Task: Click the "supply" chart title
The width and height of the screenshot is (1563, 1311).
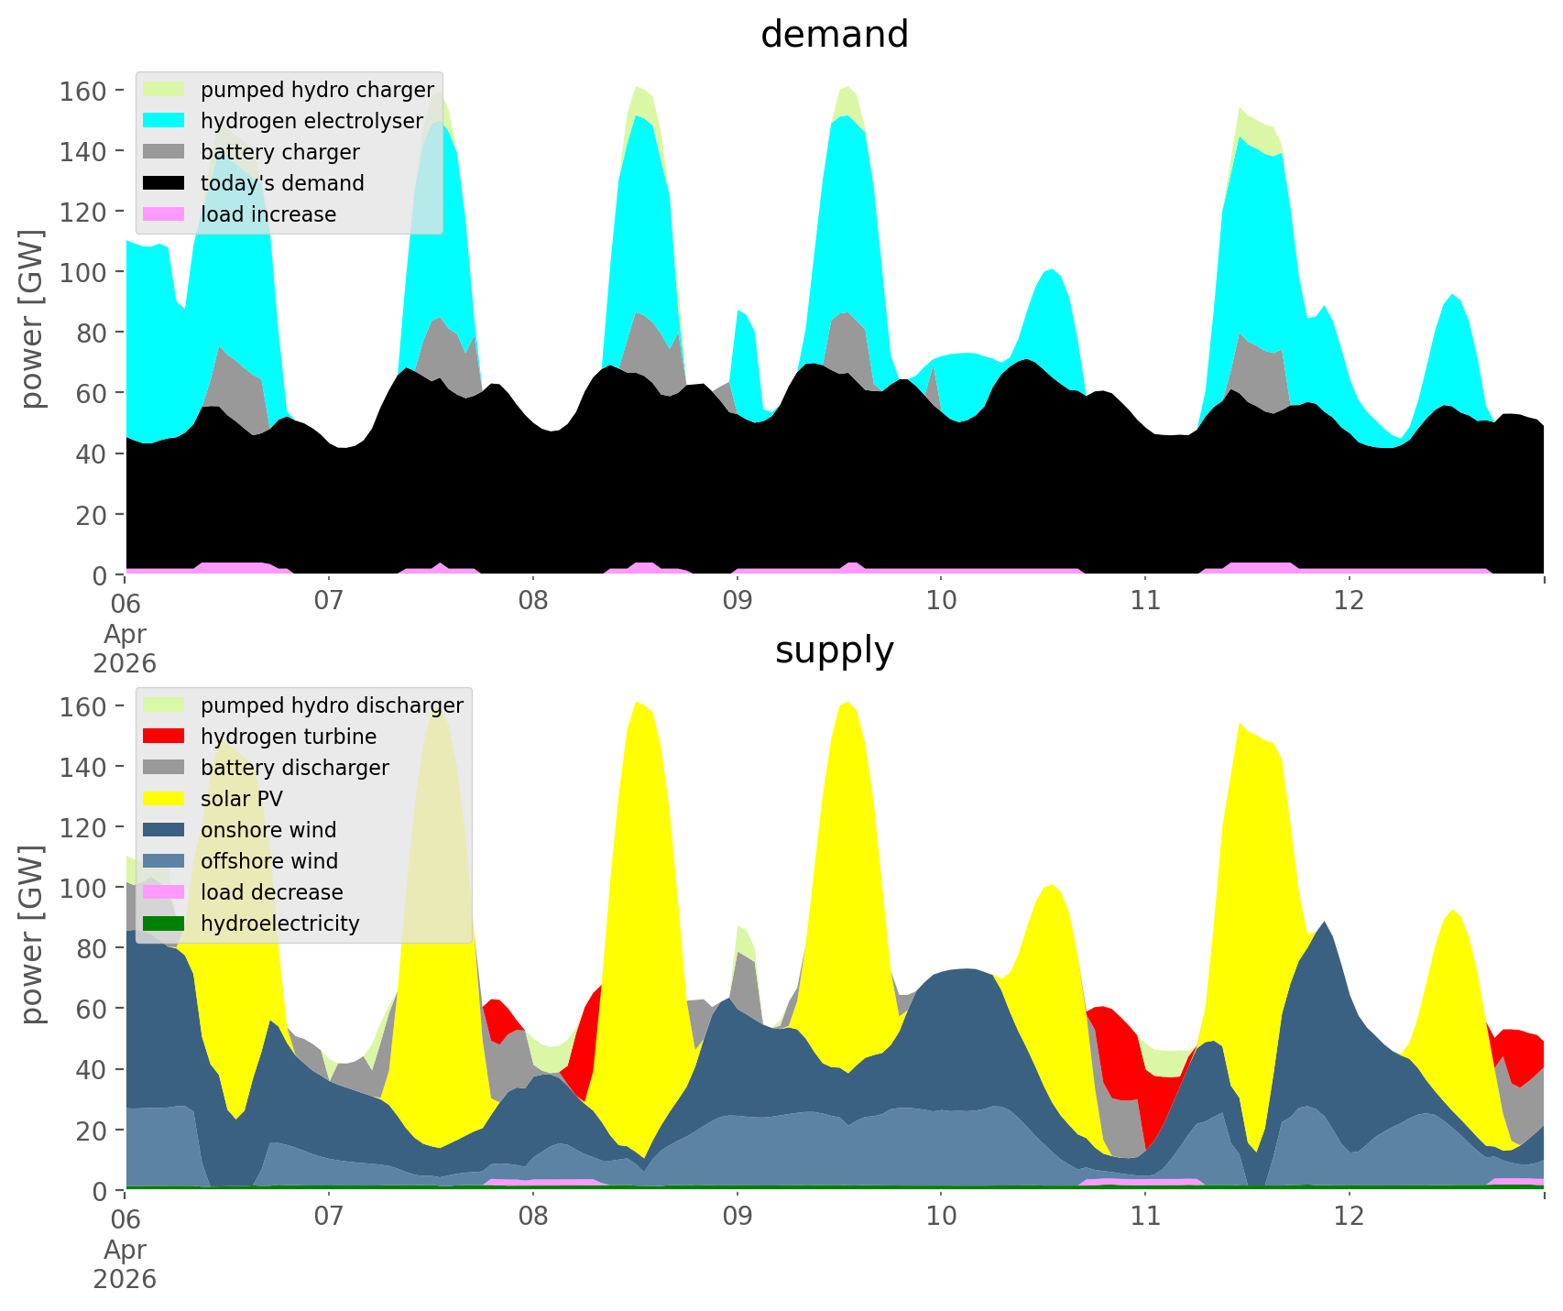Action: [834, 650]
